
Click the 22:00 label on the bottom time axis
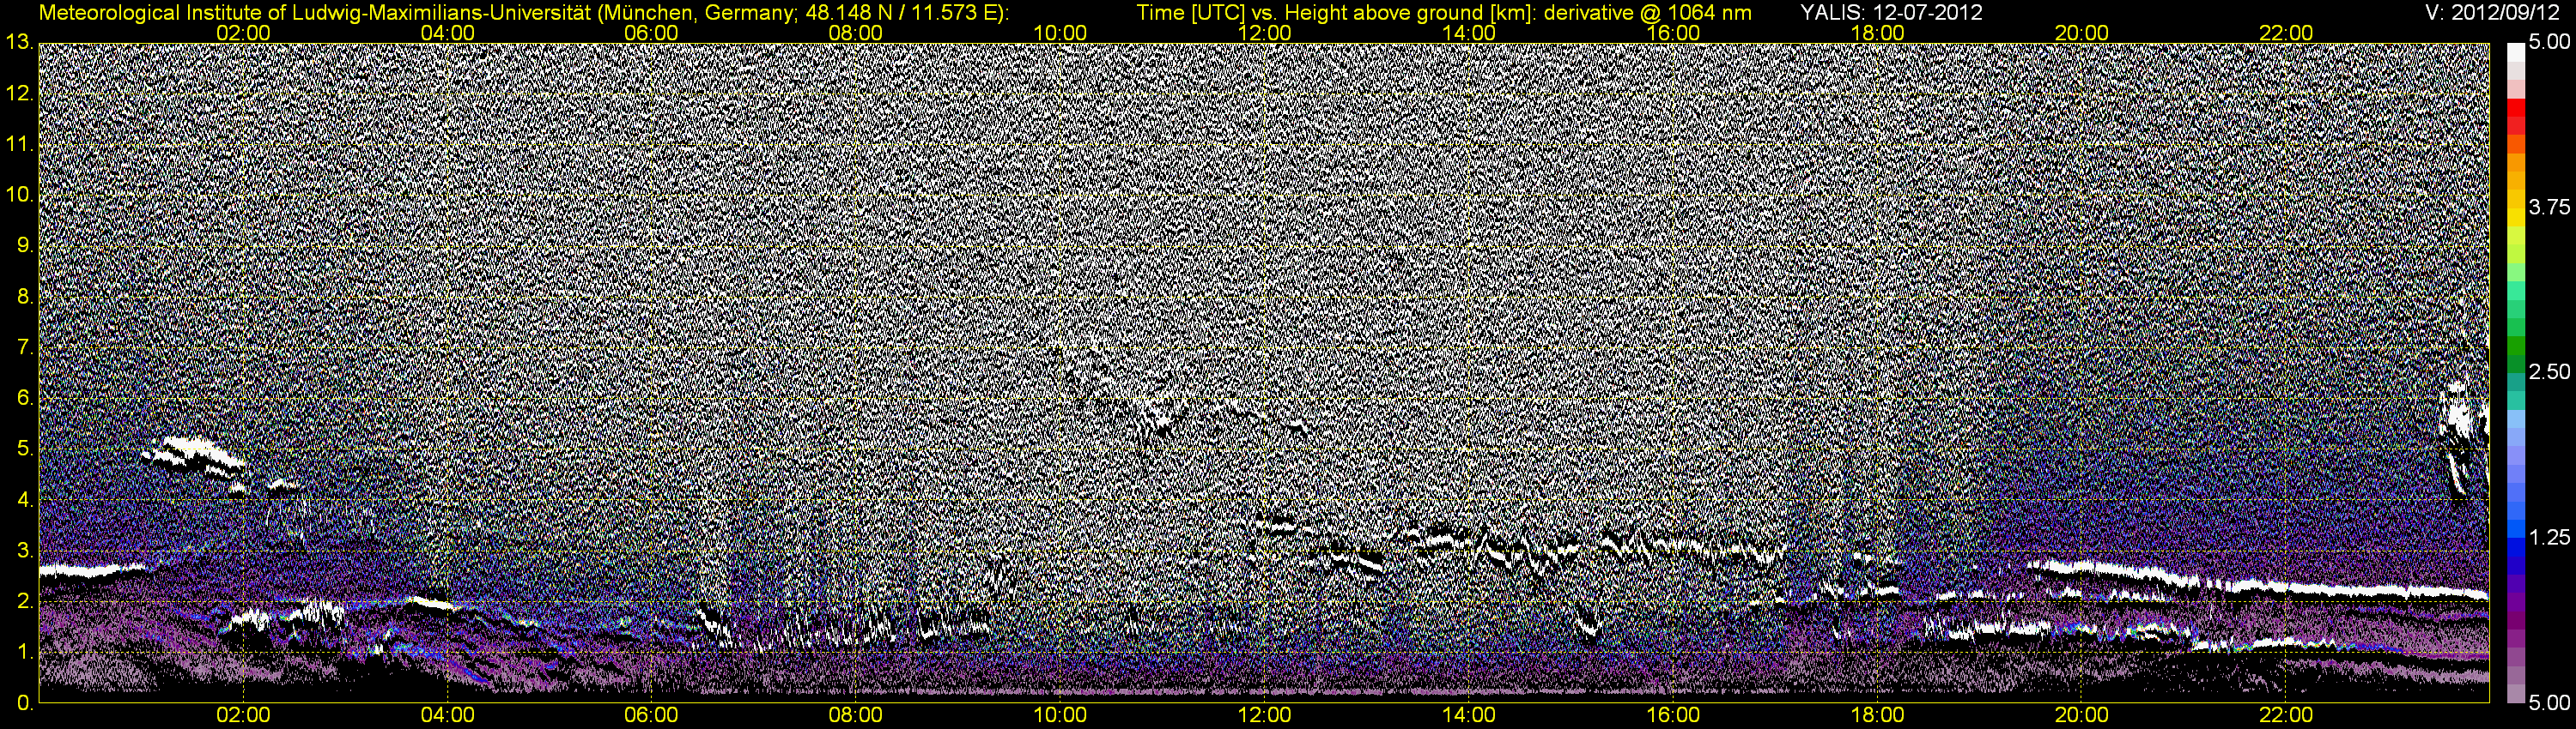(2286, 716)
